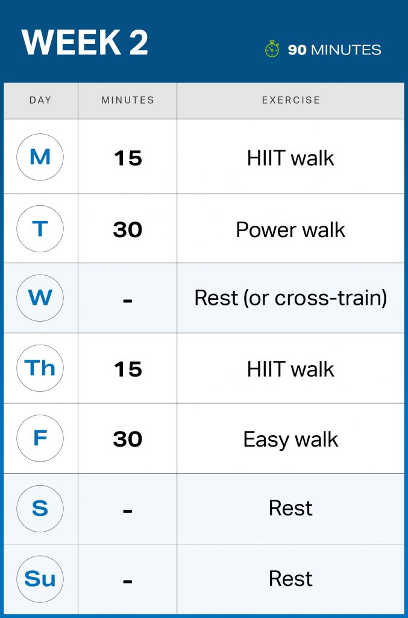Click the 90 MINUTES total label
This screenshot has height=618, width=408.
pyautogui.click(x=334, y=49)
